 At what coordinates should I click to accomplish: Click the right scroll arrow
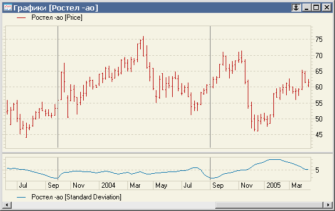328,205
